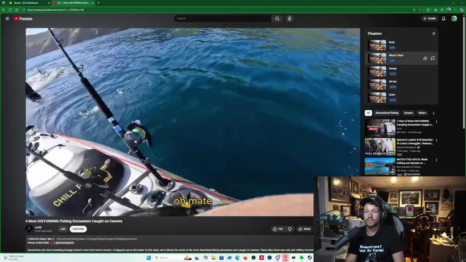Jump to the Sweep chapter
This screenshot has width=466, height=262.
click(401, 71)
